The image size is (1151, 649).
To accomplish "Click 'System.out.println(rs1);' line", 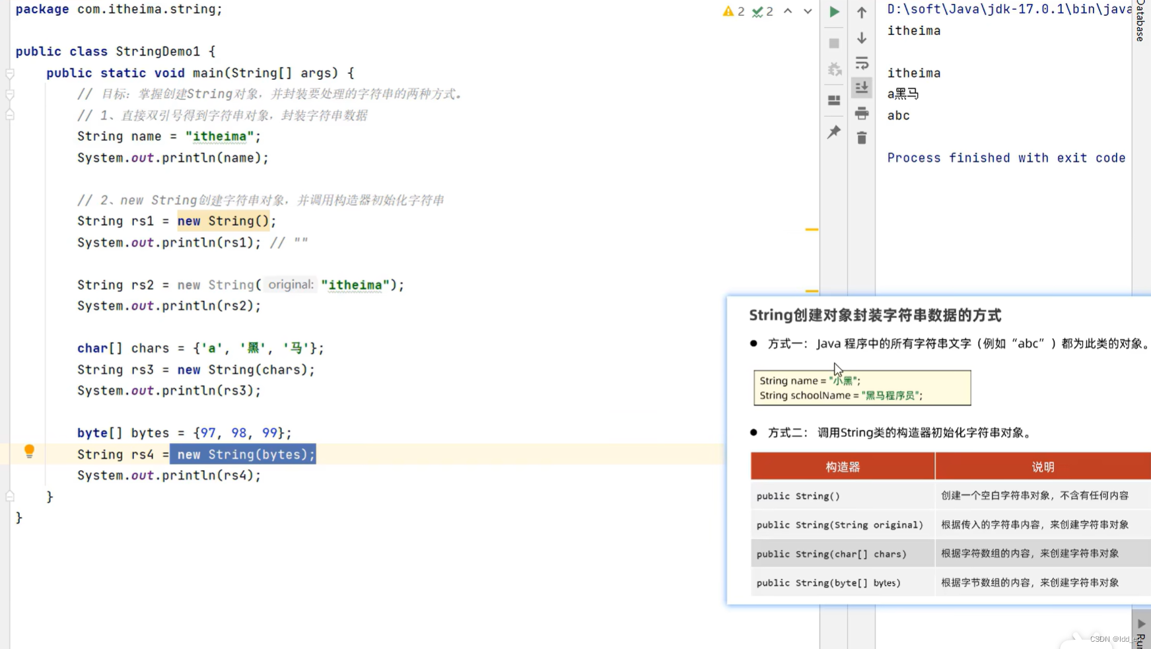I will [x=169, y=242].
